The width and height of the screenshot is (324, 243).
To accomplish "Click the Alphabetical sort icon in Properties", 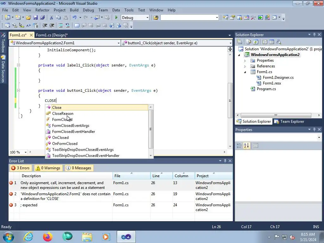I will 246,146.
